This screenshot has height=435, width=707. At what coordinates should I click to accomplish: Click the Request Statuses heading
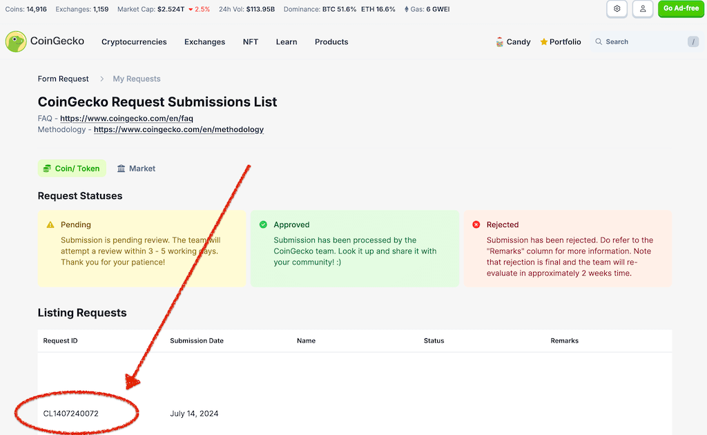80,195
